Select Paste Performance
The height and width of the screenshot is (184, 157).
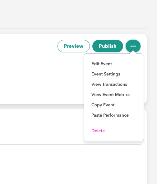pos(110,115)
